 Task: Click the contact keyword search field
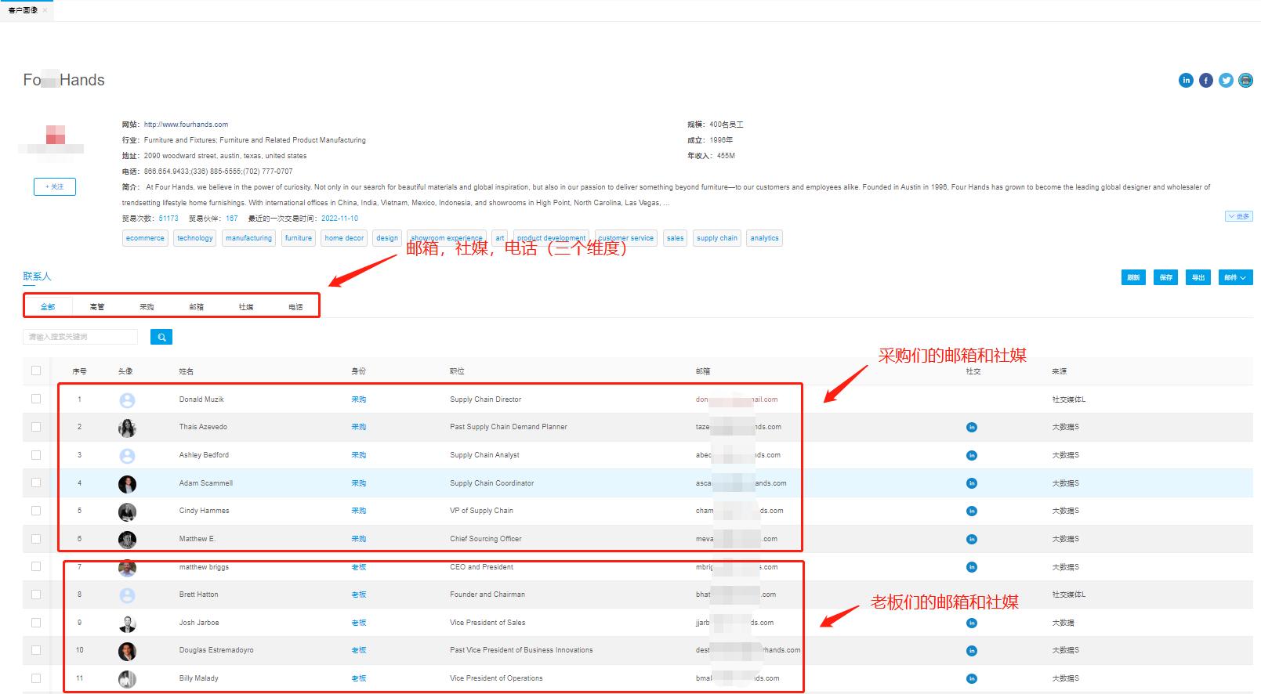[x=81, y=337]
